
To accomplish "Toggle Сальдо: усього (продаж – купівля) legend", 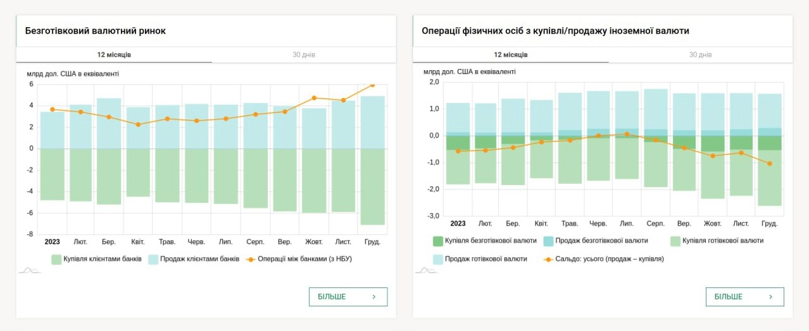I will pyautogui.click(x=604, y=259).
